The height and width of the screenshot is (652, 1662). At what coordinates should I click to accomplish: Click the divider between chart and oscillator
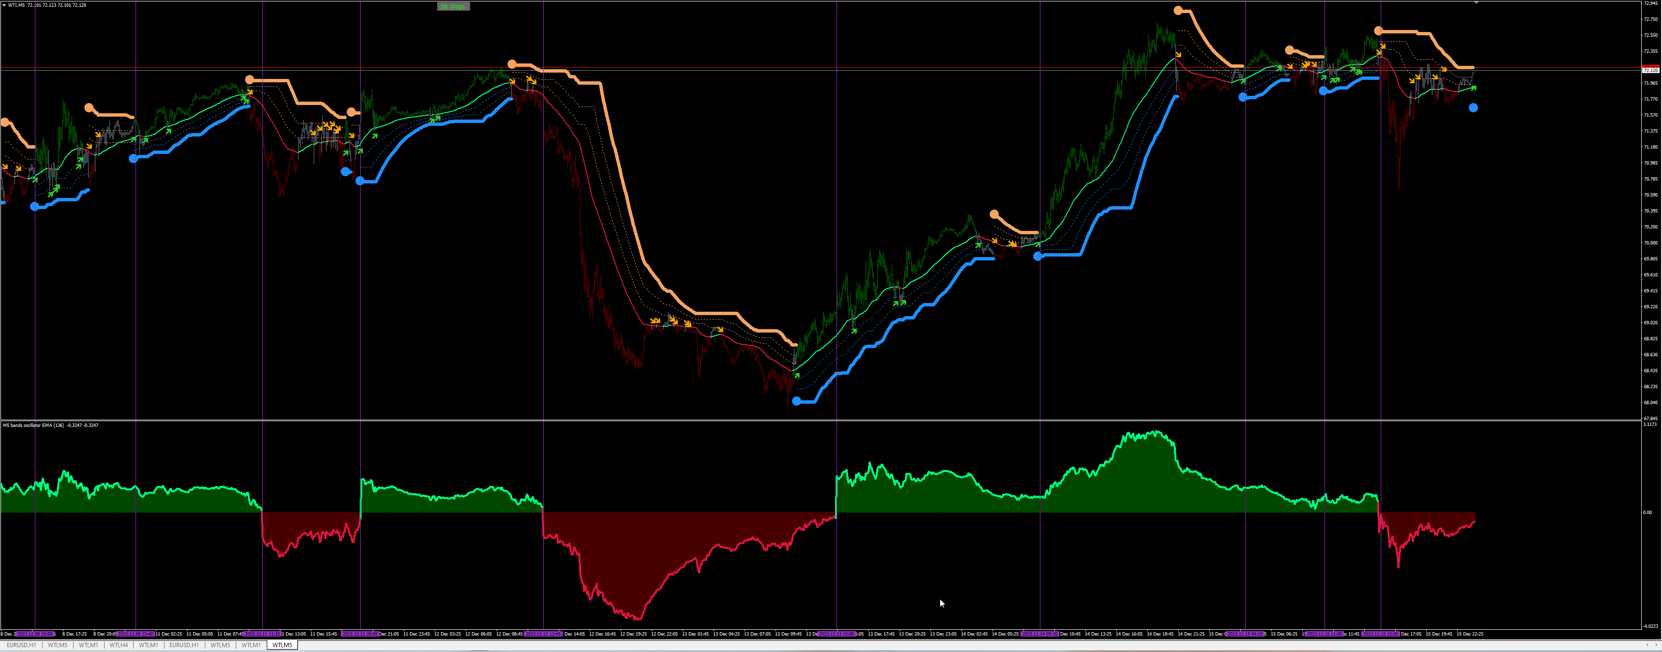774,421
